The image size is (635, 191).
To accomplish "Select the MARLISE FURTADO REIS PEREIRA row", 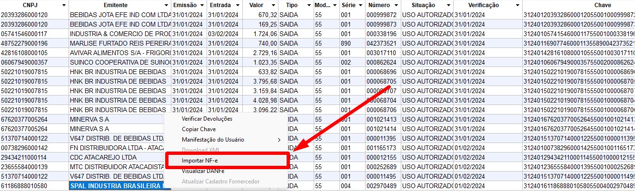I will coord(120,43).
